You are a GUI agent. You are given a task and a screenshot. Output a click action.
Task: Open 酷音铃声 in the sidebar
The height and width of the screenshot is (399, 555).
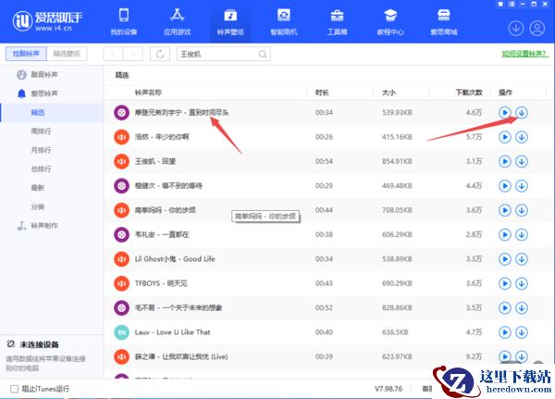click(x=43, y=74)
